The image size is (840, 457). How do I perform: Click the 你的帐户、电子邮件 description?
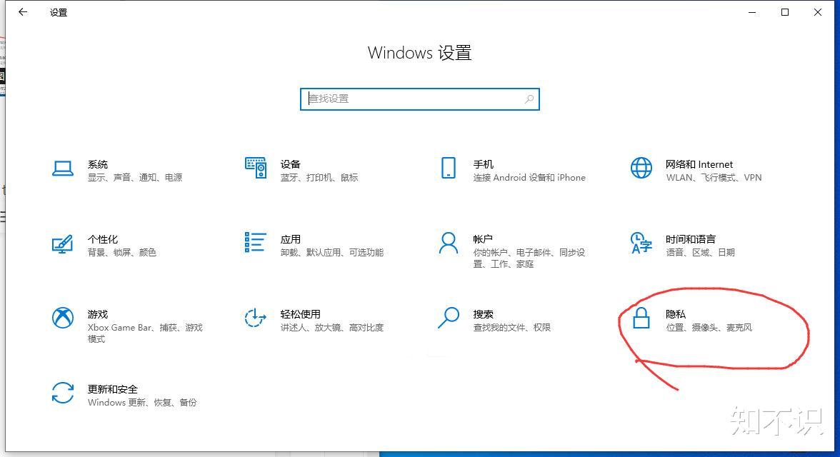[529, 258]
